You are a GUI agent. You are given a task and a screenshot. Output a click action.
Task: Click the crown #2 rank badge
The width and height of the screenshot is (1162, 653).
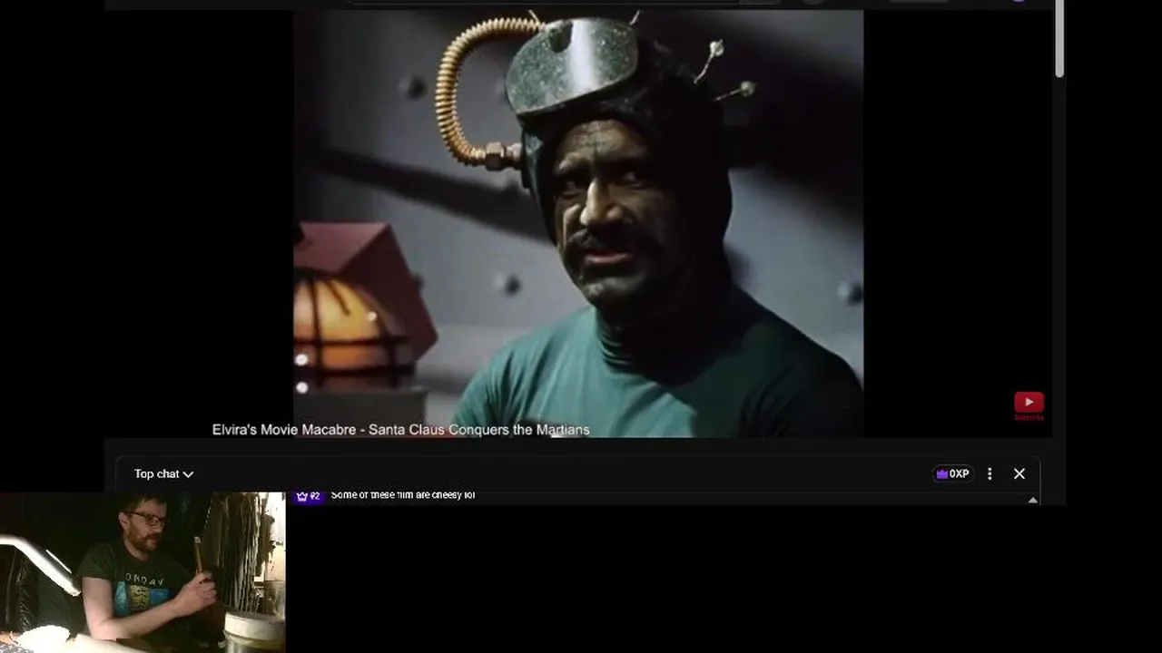point(309,496)
